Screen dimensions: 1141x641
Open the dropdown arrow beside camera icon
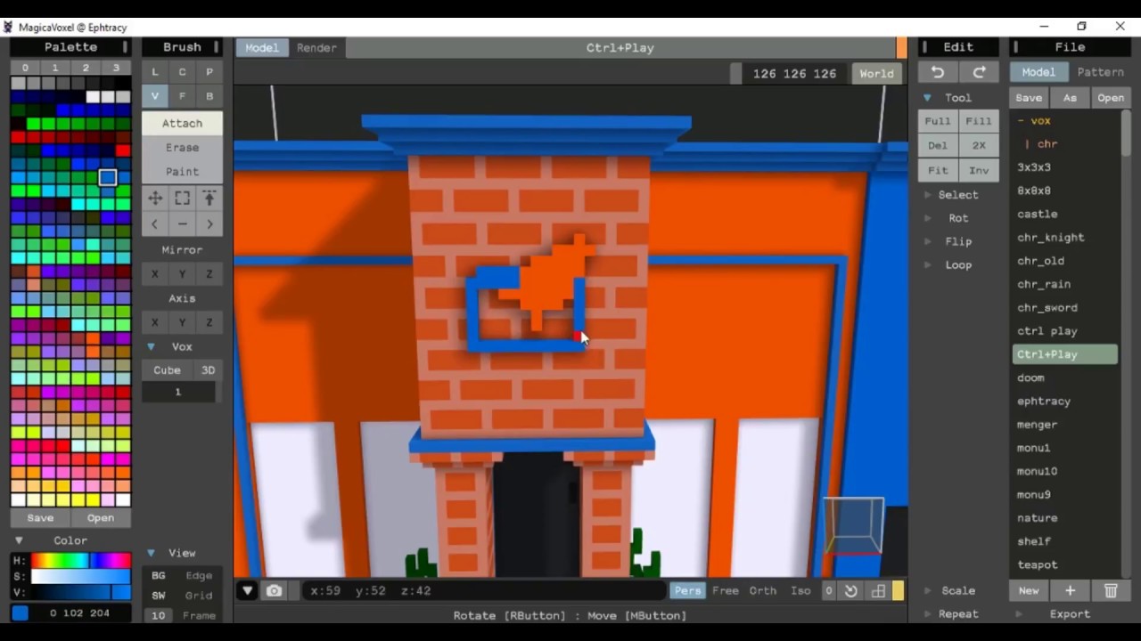pyautogui.click(x=248, y=590)
